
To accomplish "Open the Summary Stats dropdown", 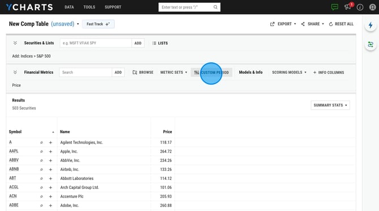I will 330,105.
